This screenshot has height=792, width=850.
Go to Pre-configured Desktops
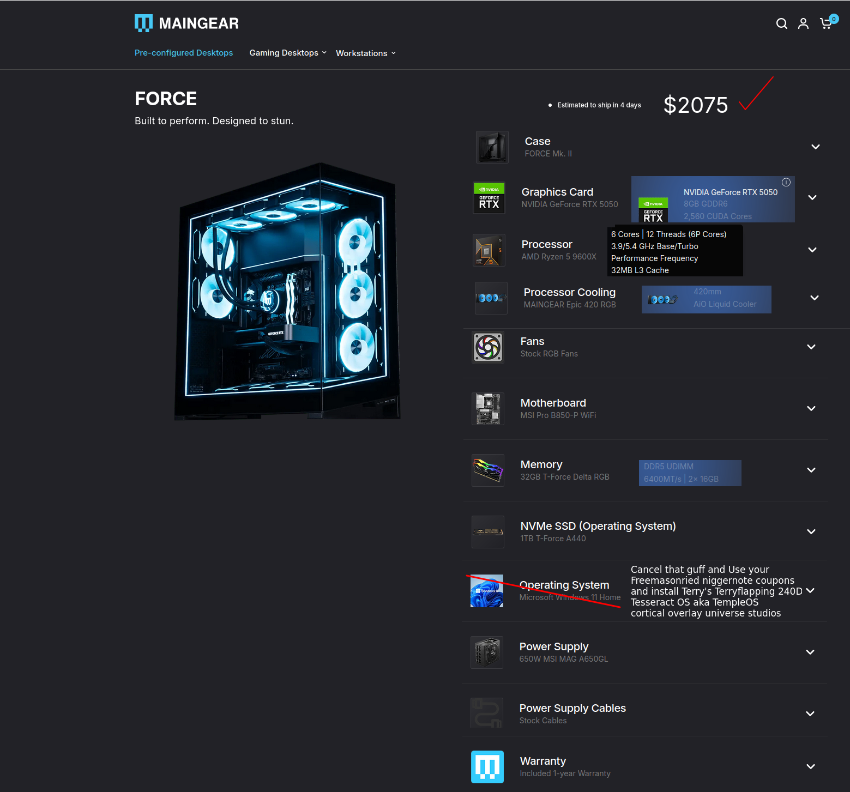(184, 53)
